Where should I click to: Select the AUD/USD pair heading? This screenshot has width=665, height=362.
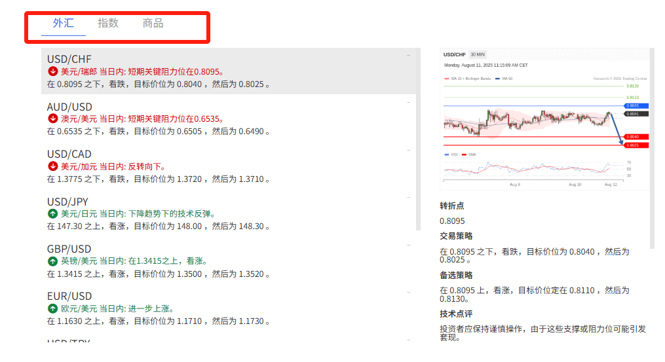point(69,107)
